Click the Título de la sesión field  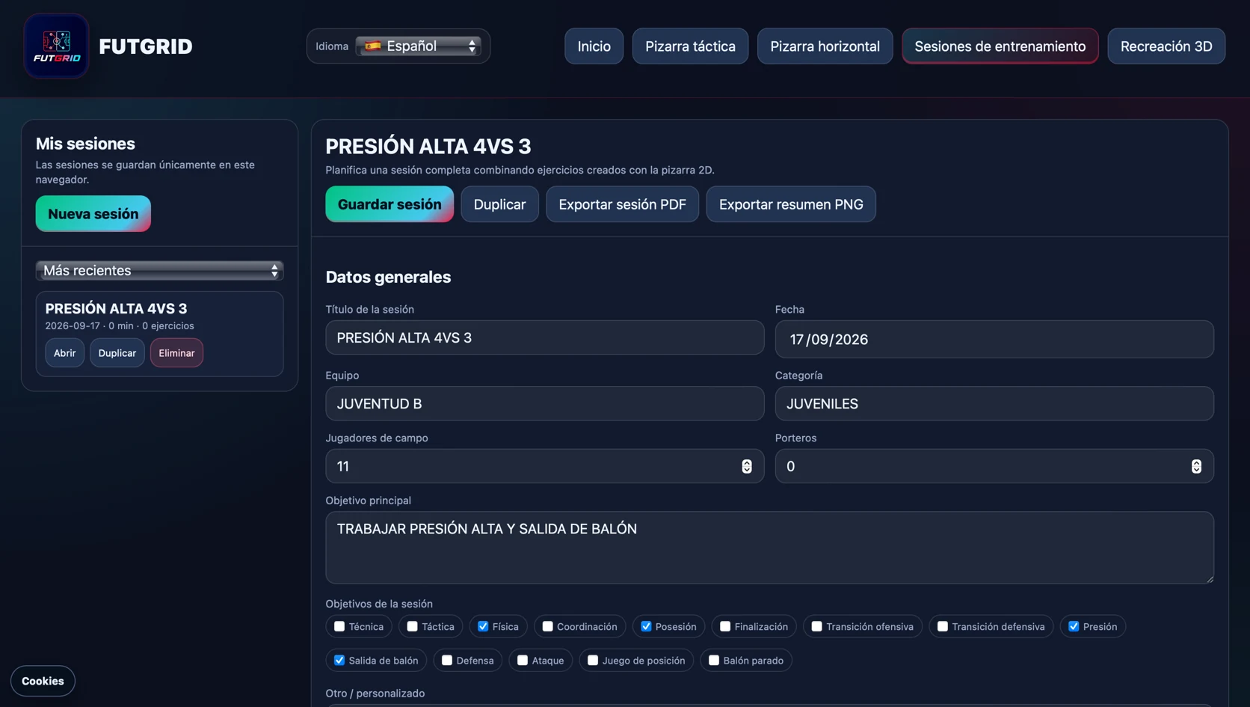[545, 338]
